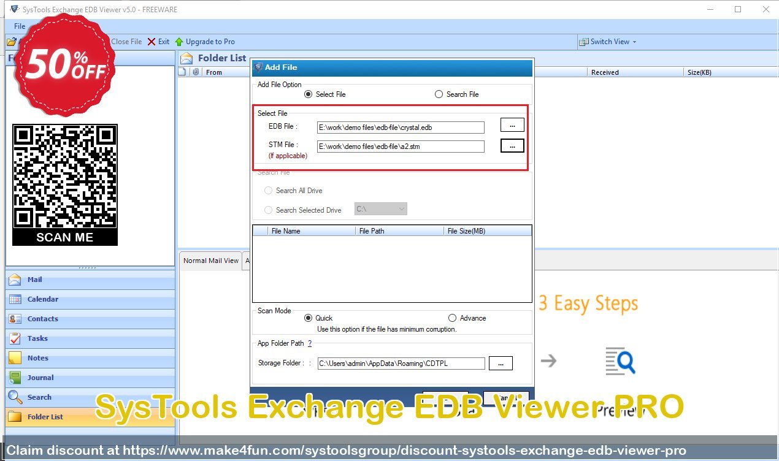Image resolution: width=779 pixels, height=461 pixels.
Task: Open the C:\ drive dropdown
Action: click(381, 209)
